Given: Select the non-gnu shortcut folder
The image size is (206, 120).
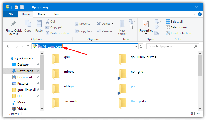Looking at the screenshot, I should (x=130, y=75).
